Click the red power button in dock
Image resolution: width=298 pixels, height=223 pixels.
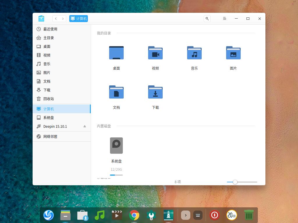point(214,215)
